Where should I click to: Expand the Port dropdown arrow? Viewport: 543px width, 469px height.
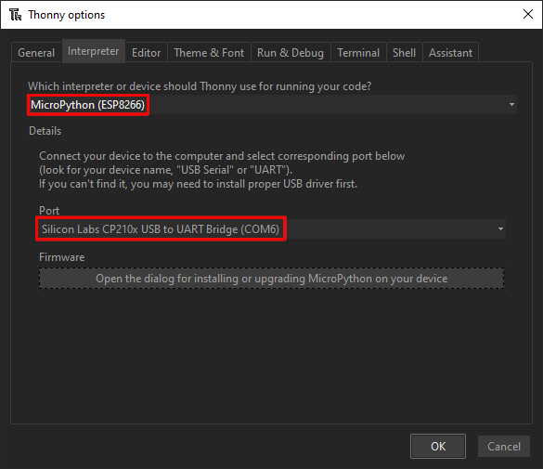500,229
